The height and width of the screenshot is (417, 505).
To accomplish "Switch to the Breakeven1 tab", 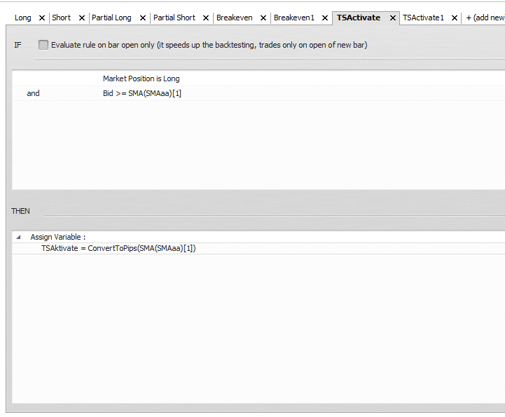I will click(293, 18).
